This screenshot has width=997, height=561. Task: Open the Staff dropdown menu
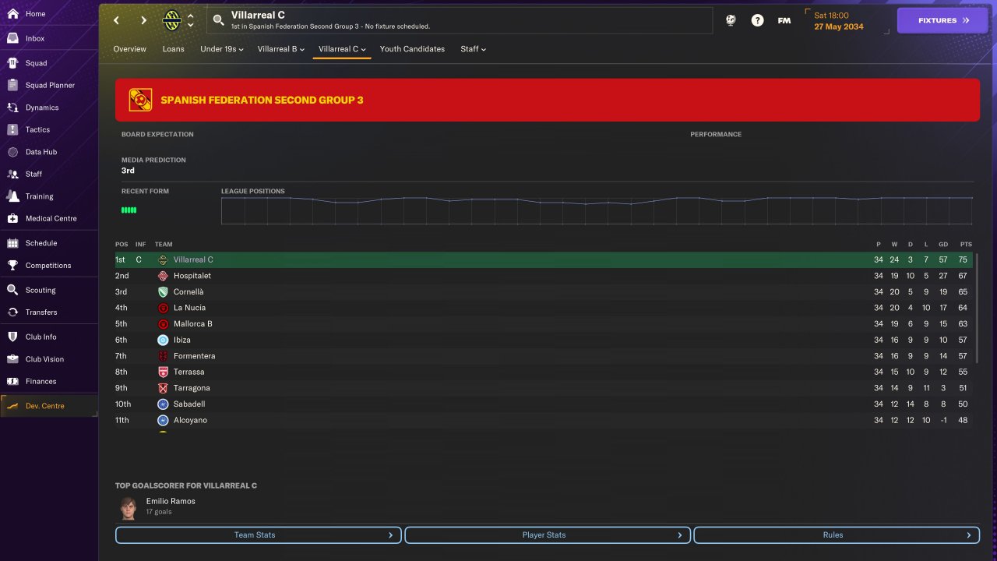[473, 49]
